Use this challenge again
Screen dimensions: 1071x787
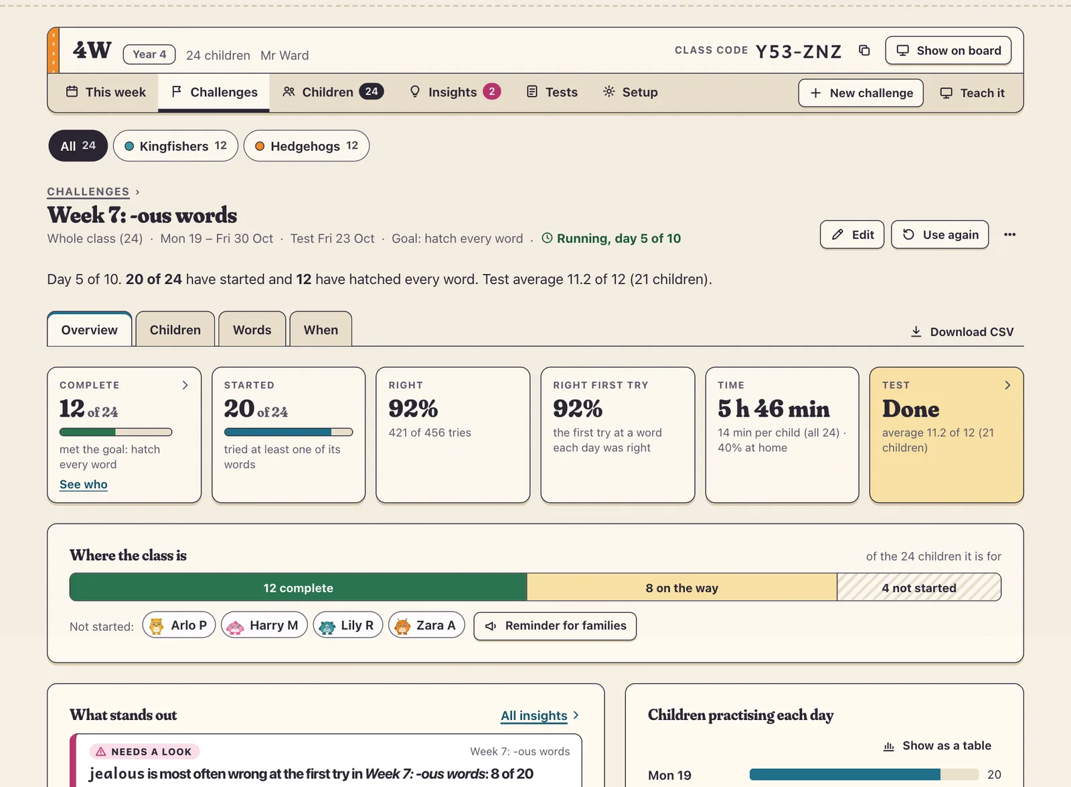pos(940,235)
